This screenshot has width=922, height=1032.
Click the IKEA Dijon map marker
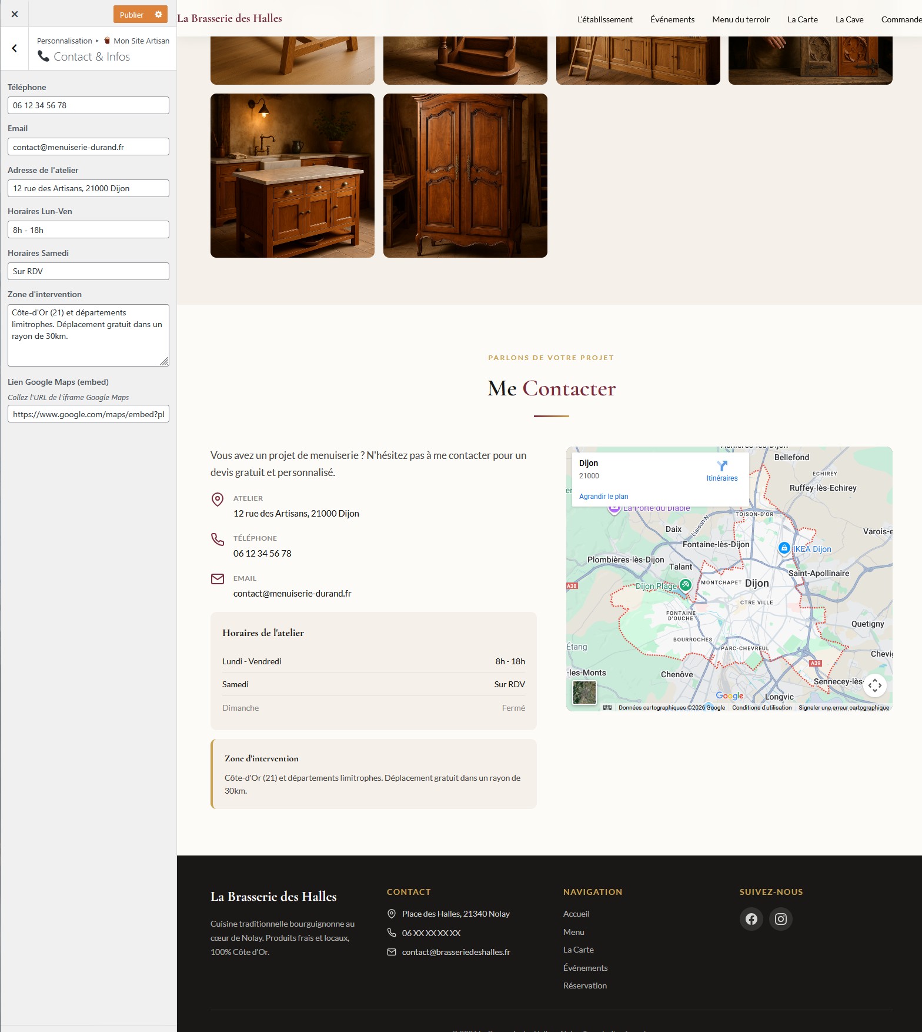(x=784, y=548)
